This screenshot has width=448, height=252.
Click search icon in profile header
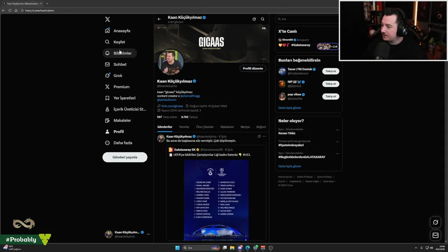click(x=262, y=19)
